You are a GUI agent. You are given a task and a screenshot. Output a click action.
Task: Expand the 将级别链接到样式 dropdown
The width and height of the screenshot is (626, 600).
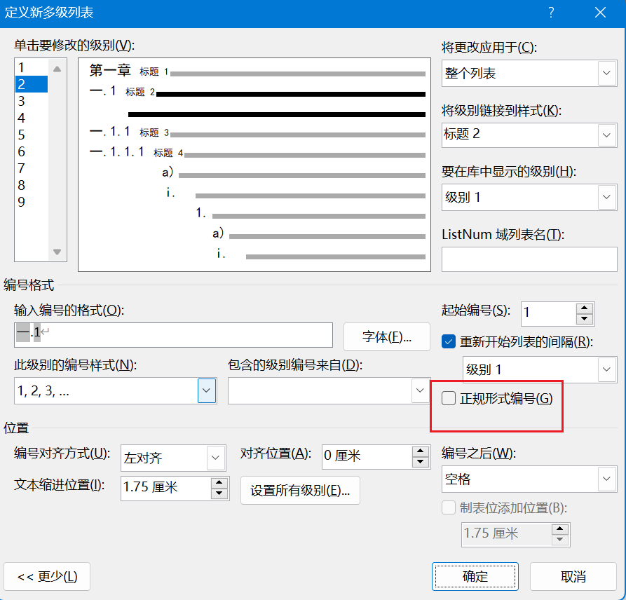pyautogui.click(x=606, y=134)
